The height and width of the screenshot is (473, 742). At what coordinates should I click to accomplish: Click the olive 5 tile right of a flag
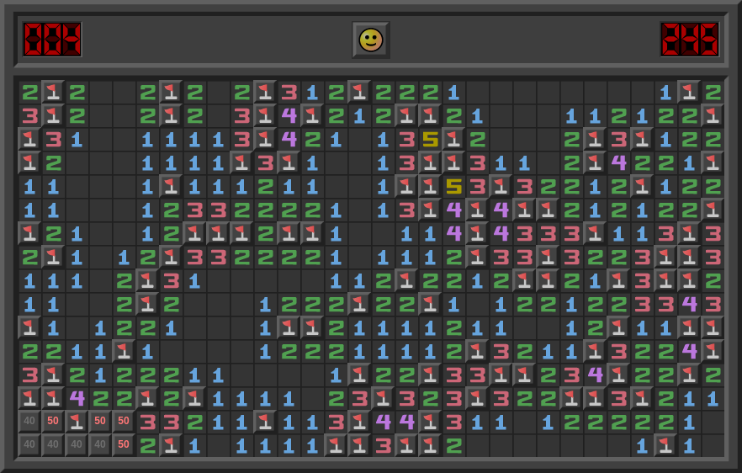coord(454,186)
